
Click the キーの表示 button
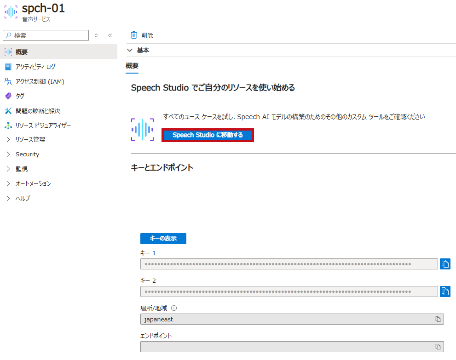click(x=163, y=239)
